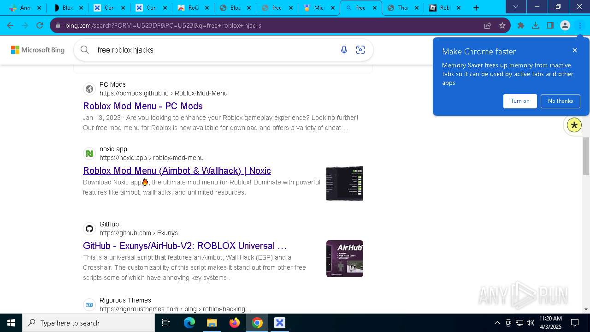590x332 pixels.
Task: Click the noxic.app URL breadcrumb
Action: (152, 158)
